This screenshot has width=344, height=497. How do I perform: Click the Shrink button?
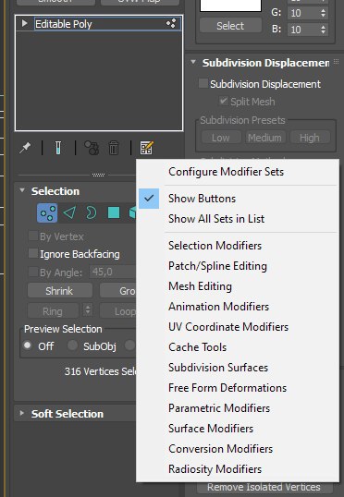[x=60, y=291]
